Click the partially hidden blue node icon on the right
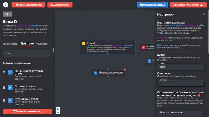Image resolution: width=209 pixels, height=117 pixels. 149,61
